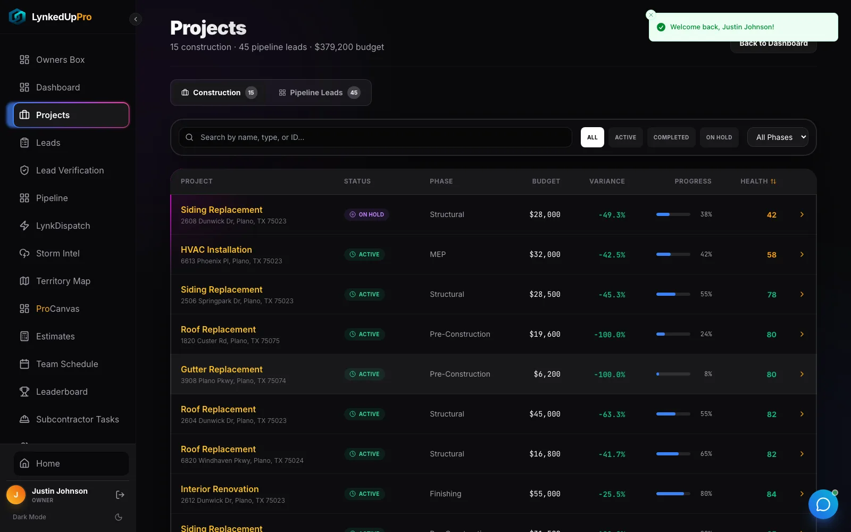Image resolution: width=851 pixels, height=532 pixels.
Task: Go to Home in the sidebar
Action: tap(71, 463)
